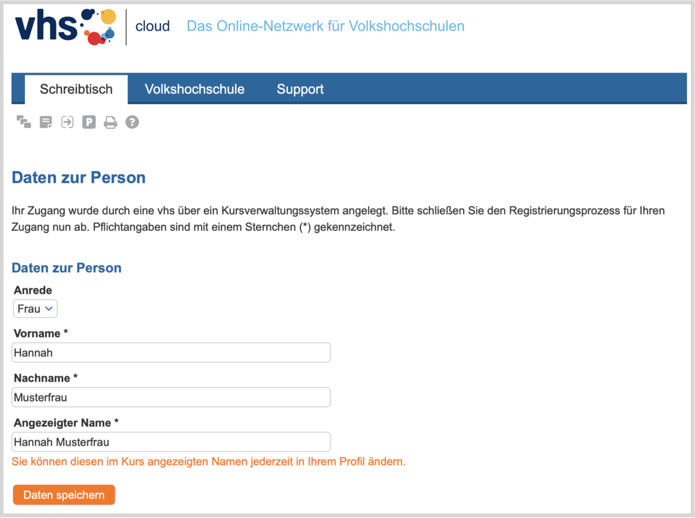Click the P parking icon
The width and height of the screenshot is (695, 518).
pyautogui.click(x=89, y=122)
